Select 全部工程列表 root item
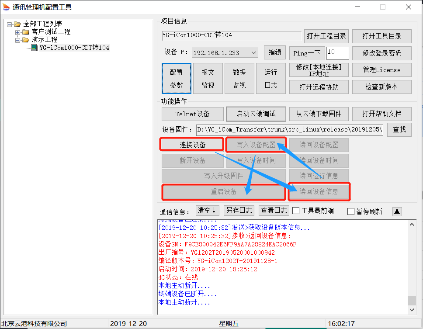 click(x=42, y=24)
